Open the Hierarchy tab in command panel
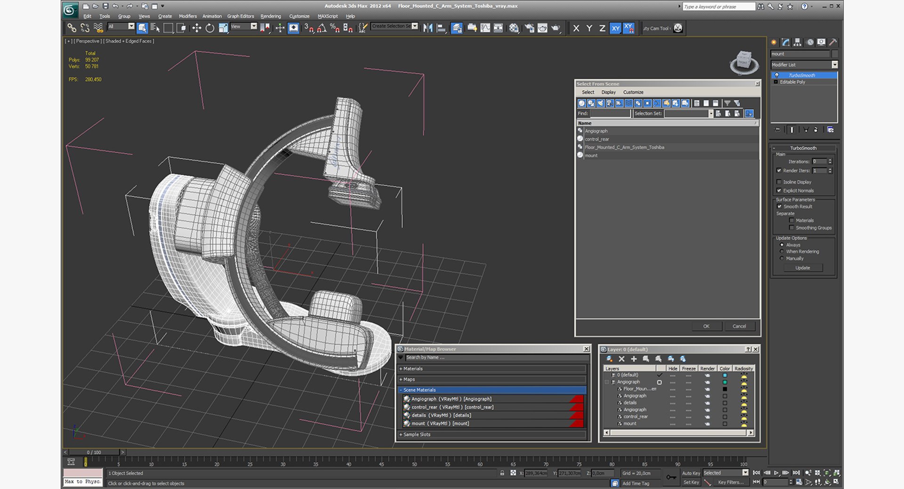Image resolution: width=904 pixels, height=489 pixels. tap(797, 42)
